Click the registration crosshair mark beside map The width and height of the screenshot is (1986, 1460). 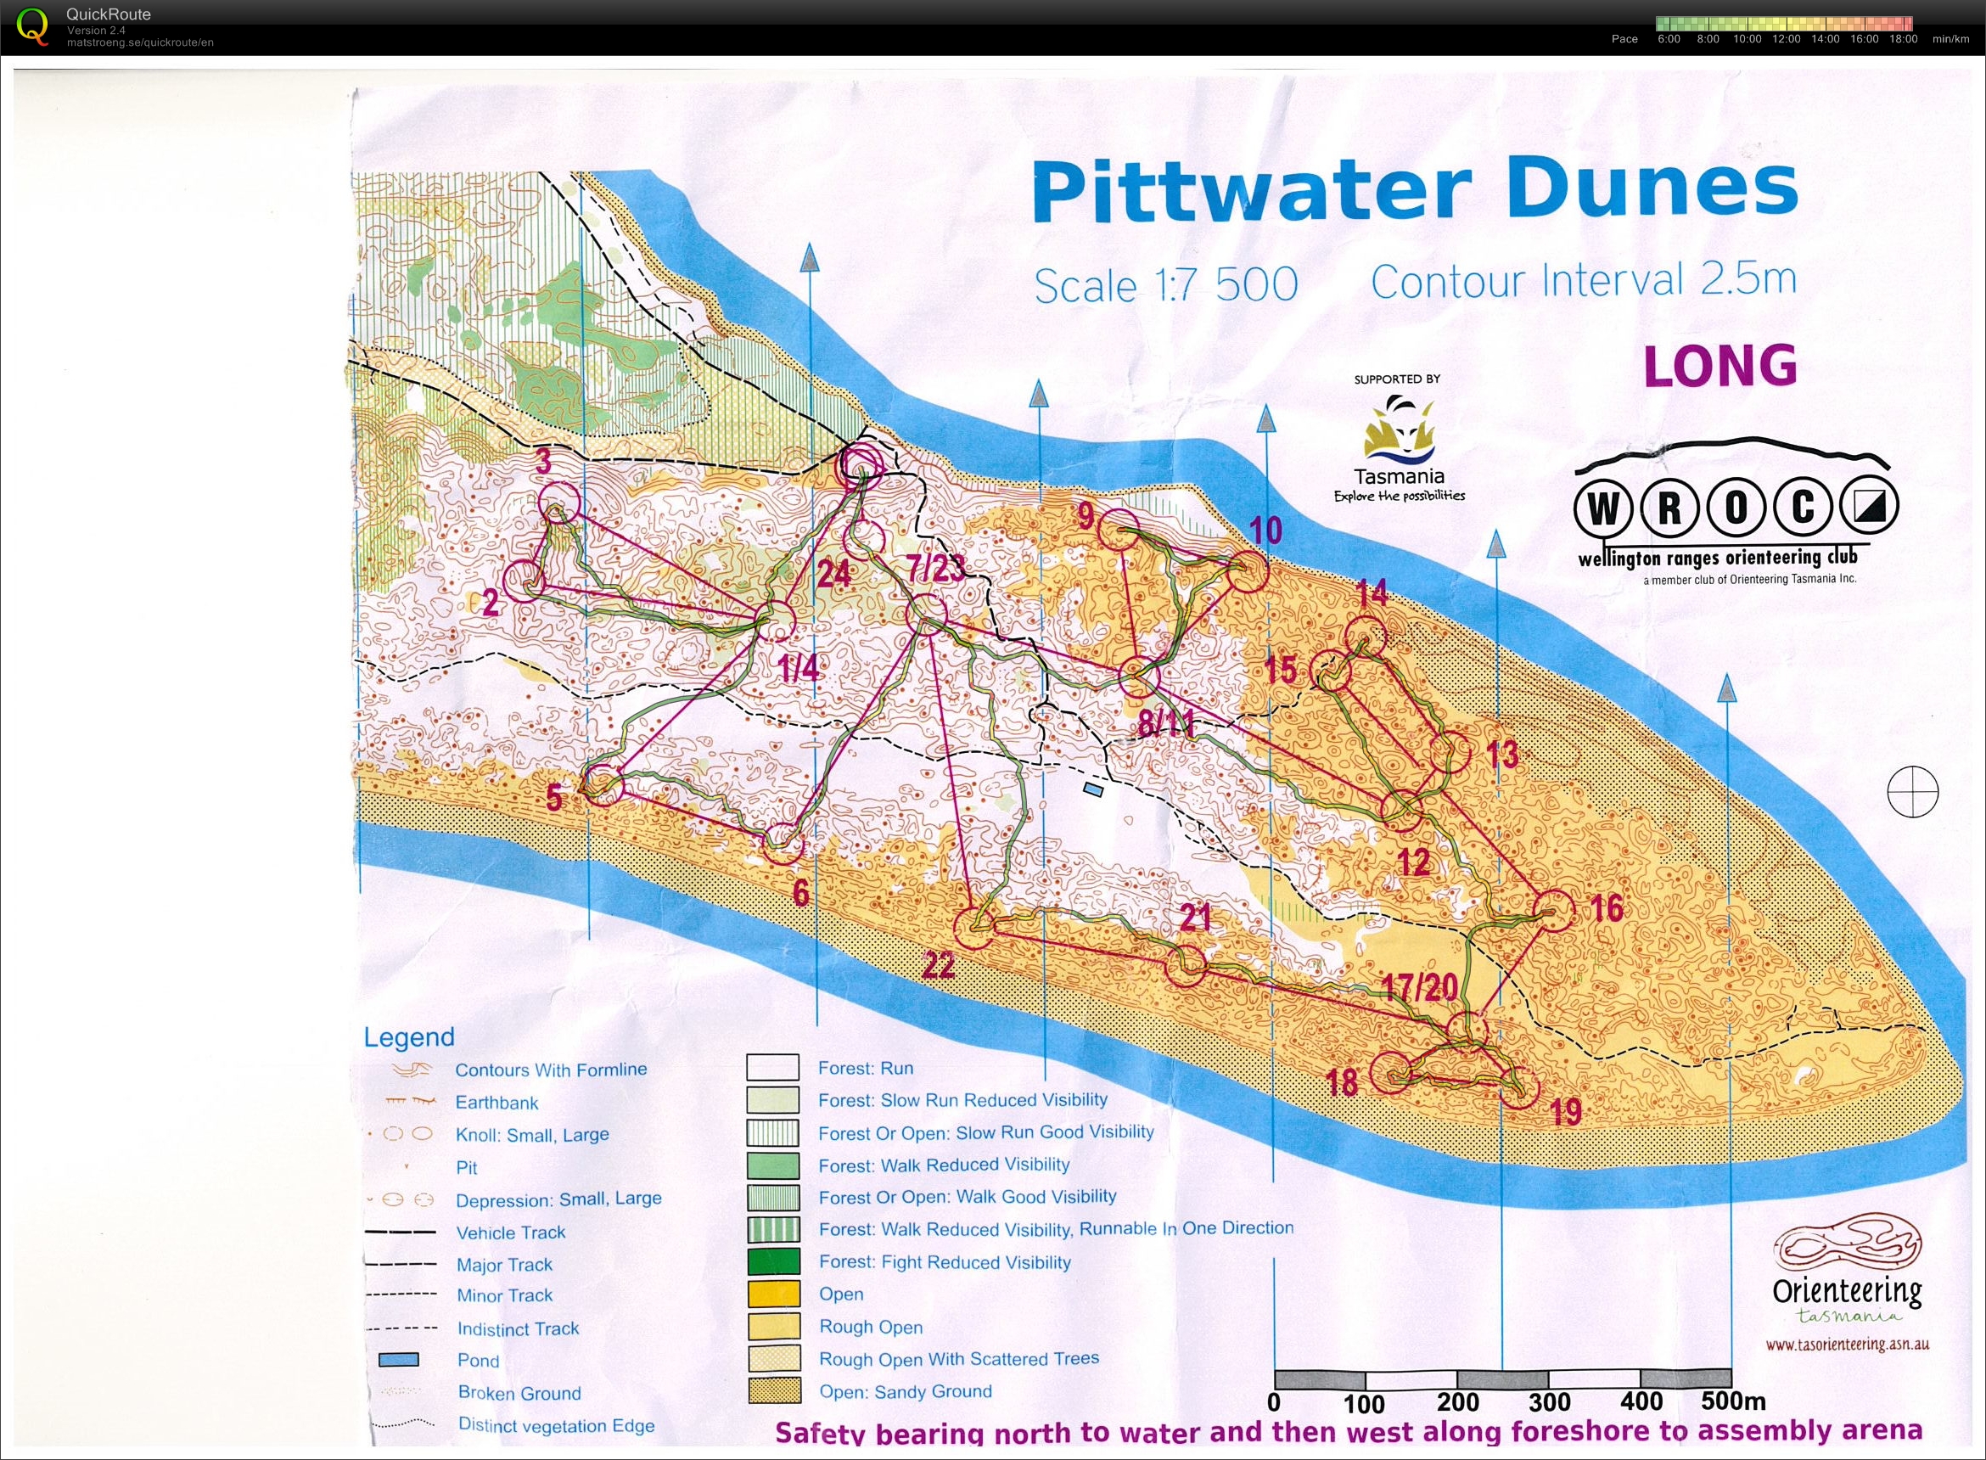(1913, 791)
